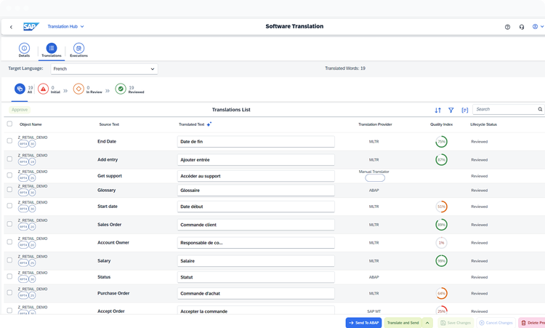Click the 64% quality index of Purchase Order
The height and width of the screenshot is (328, 545).
click(x=441, y=294)
